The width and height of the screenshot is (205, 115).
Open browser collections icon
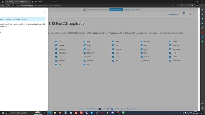tap(192, 5)
